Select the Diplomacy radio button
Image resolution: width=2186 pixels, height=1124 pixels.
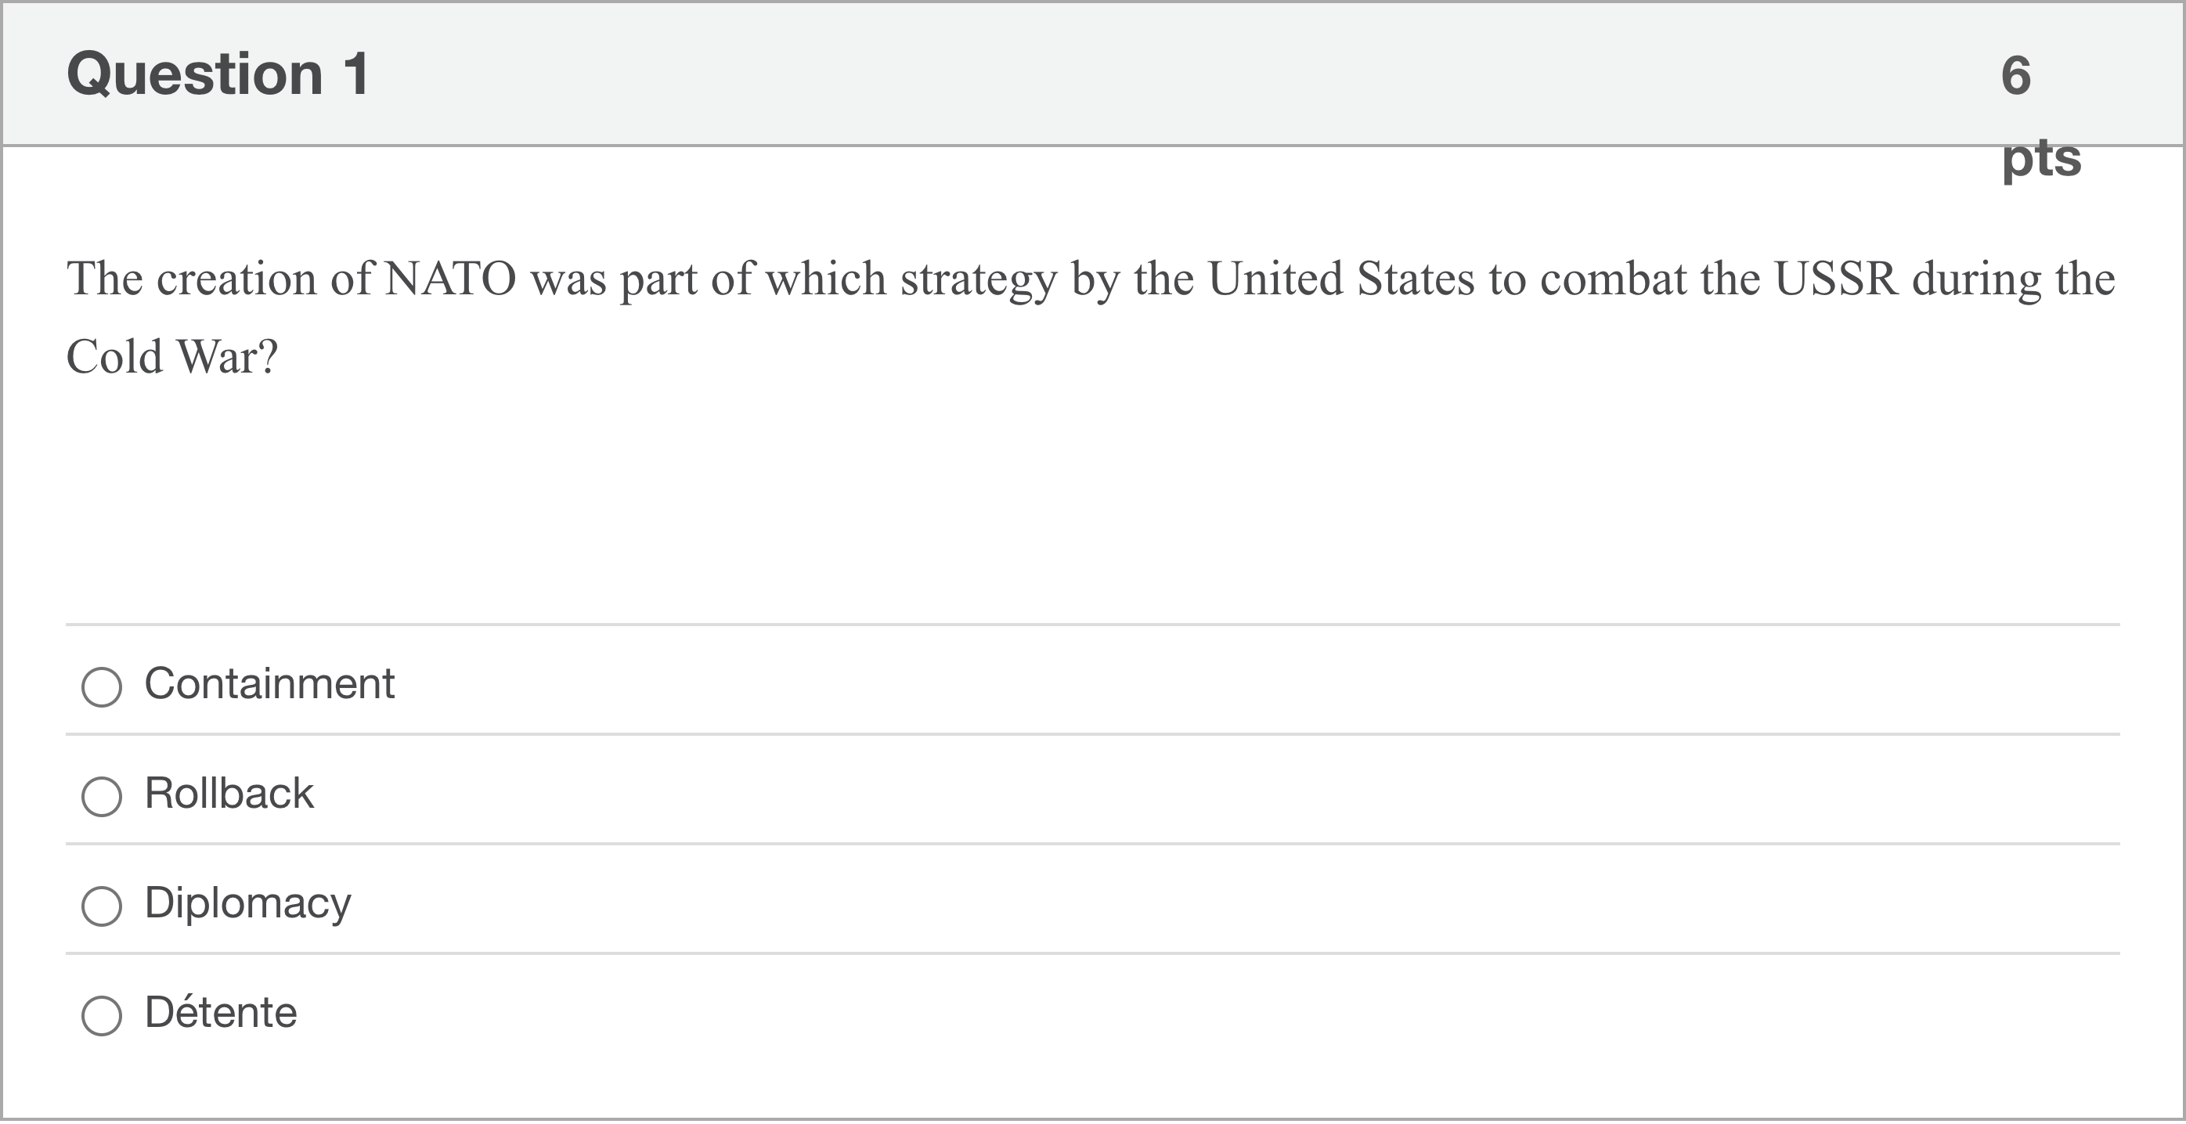point(102,905)
